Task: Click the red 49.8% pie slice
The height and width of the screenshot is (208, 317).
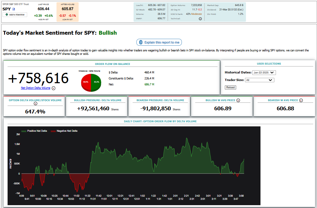Action: click(x=86, y=82)
